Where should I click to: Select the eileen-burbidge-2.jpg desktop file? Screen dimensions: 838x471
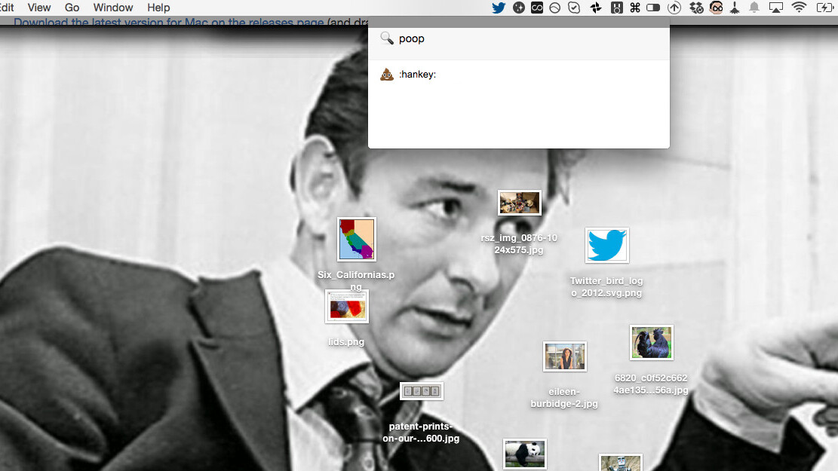564,356
